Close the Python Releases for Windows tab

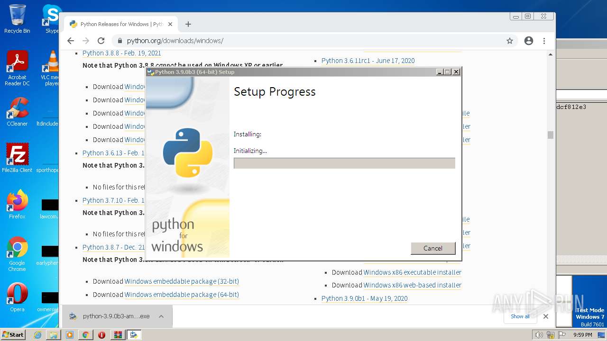(x=170, y=24)
